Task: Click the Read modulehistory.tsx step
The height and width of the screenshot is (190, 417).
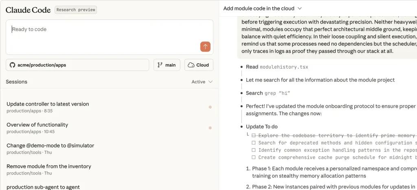Action: (x=277, y=67)
